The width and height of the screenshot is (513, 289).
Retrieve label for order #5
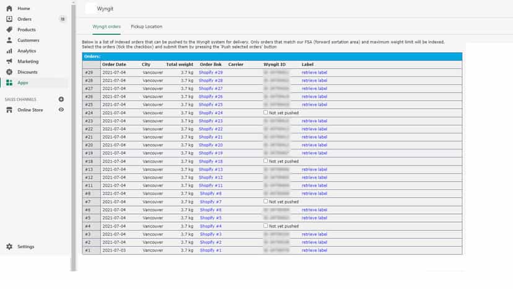click(314, 218)
